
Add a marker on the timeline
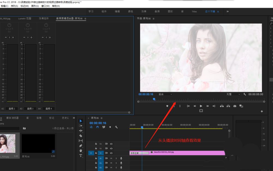pos(110,127)
